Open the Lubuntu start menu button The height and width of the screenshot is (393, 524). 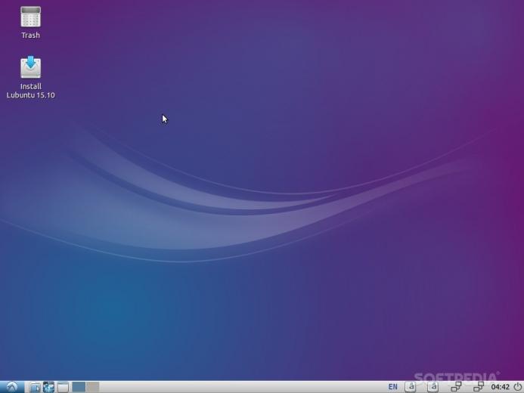pyautogui.click(x=12, y=387)
